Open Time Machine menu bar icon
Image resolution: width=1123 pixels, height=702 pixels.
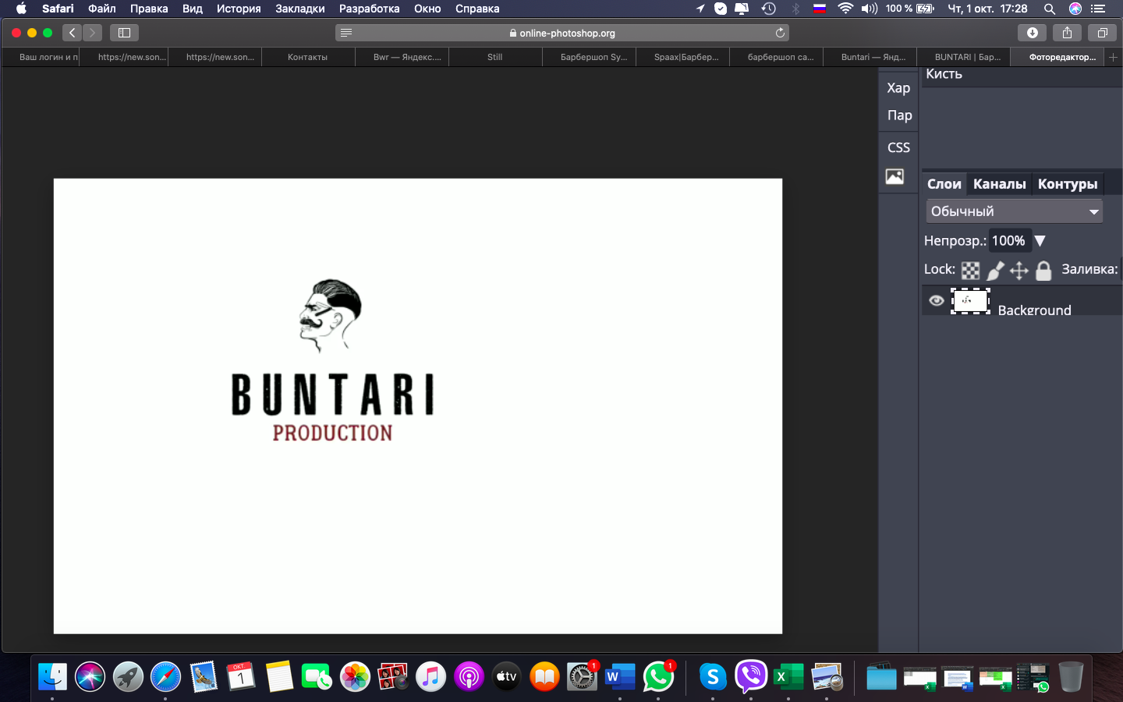click(769, 9)
